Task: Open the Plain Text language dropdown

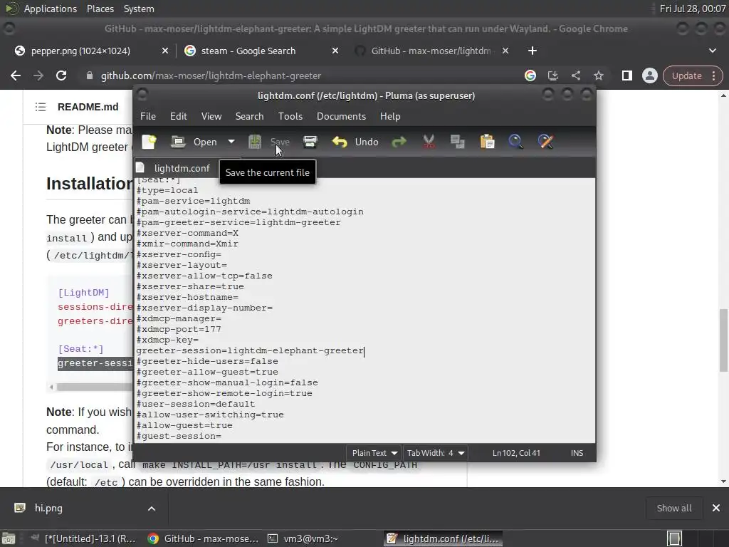Action: (x=374, y=453)
